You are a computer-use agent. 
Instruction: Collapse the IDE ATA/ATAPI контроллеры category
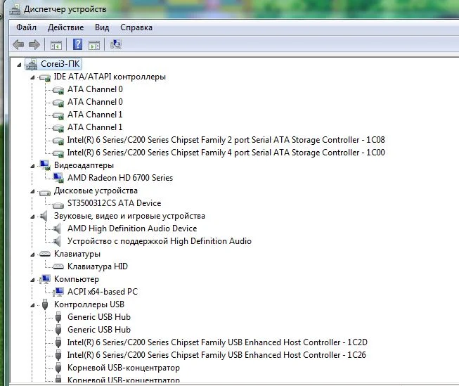tap(33, 77)
